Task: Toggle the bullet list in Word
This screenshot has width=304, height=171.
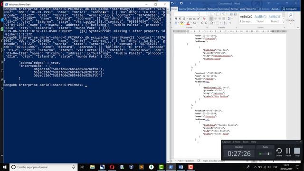Action: [x=212, y=14]
